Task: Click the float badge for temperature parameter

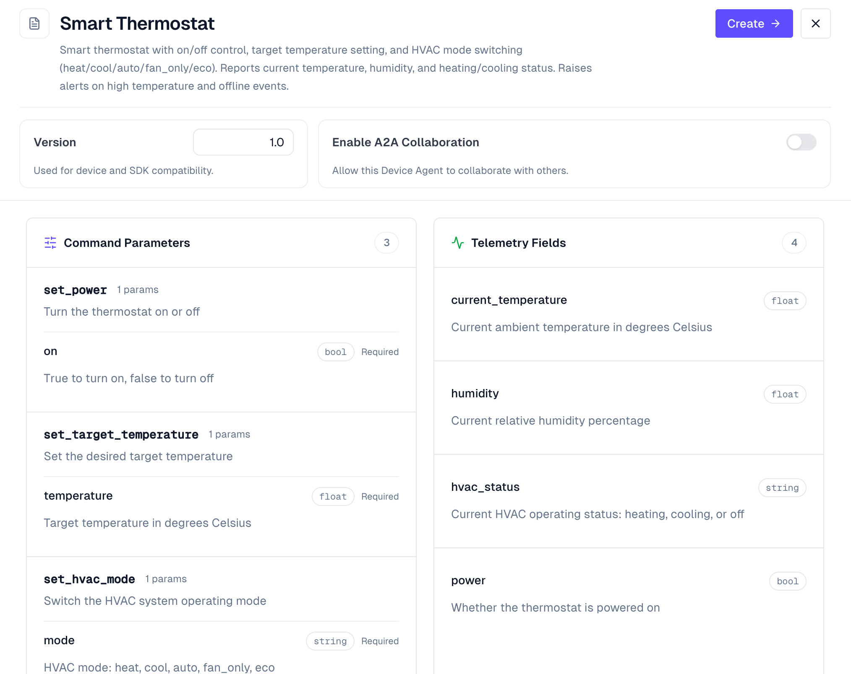Action: pyautogui.click(x=333, y=496)
